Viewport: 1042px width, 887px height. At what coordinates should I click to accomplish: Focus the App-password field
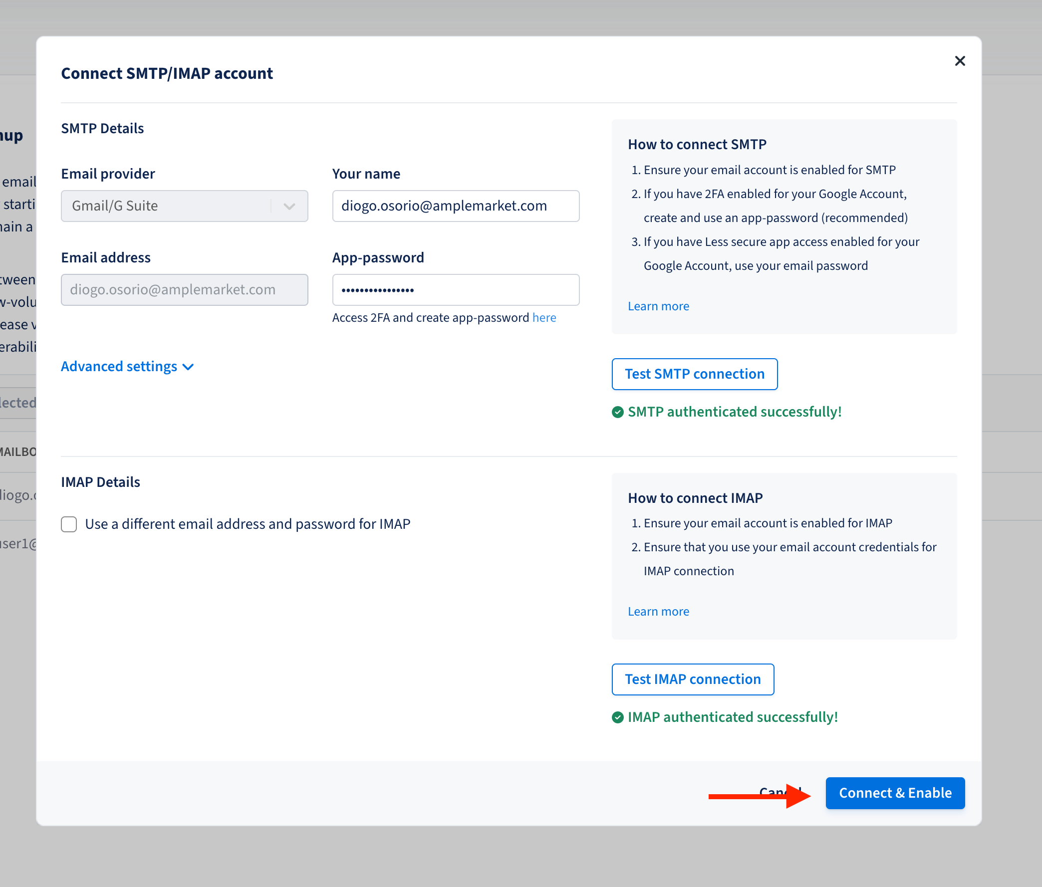(455, 290)
